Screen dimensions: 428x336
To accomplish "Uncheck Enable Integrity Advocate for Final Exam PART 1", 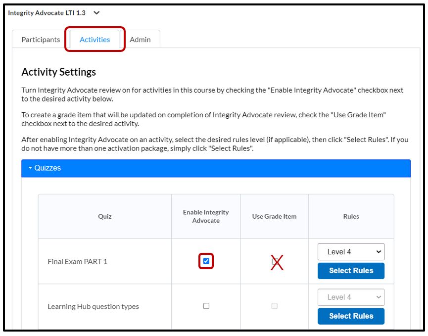I will point(206,261).
